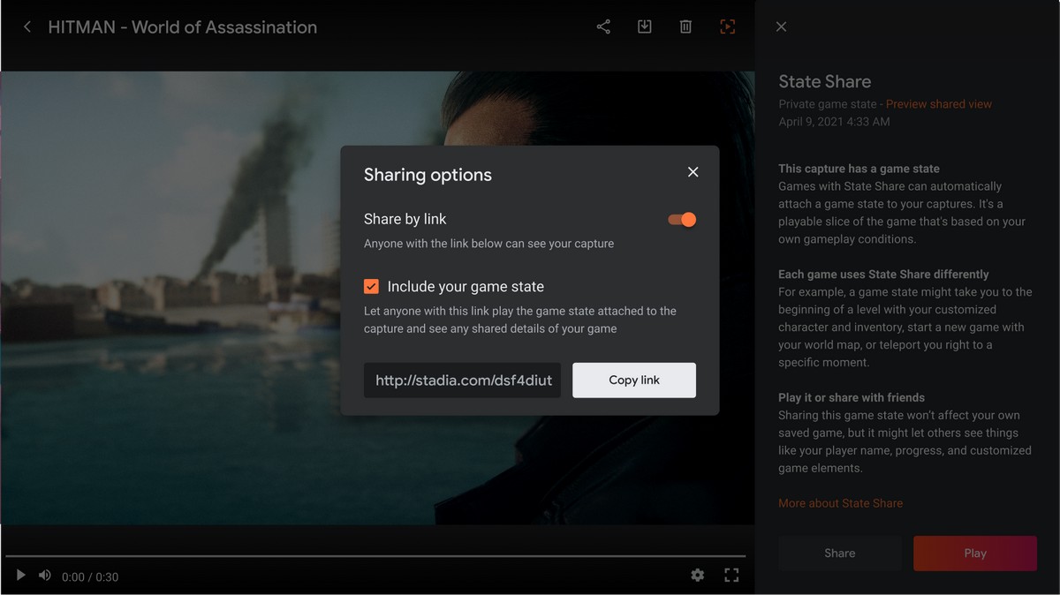Open More about State Share
Viewport: 1060px width, 595px height.
coord(840,502)
